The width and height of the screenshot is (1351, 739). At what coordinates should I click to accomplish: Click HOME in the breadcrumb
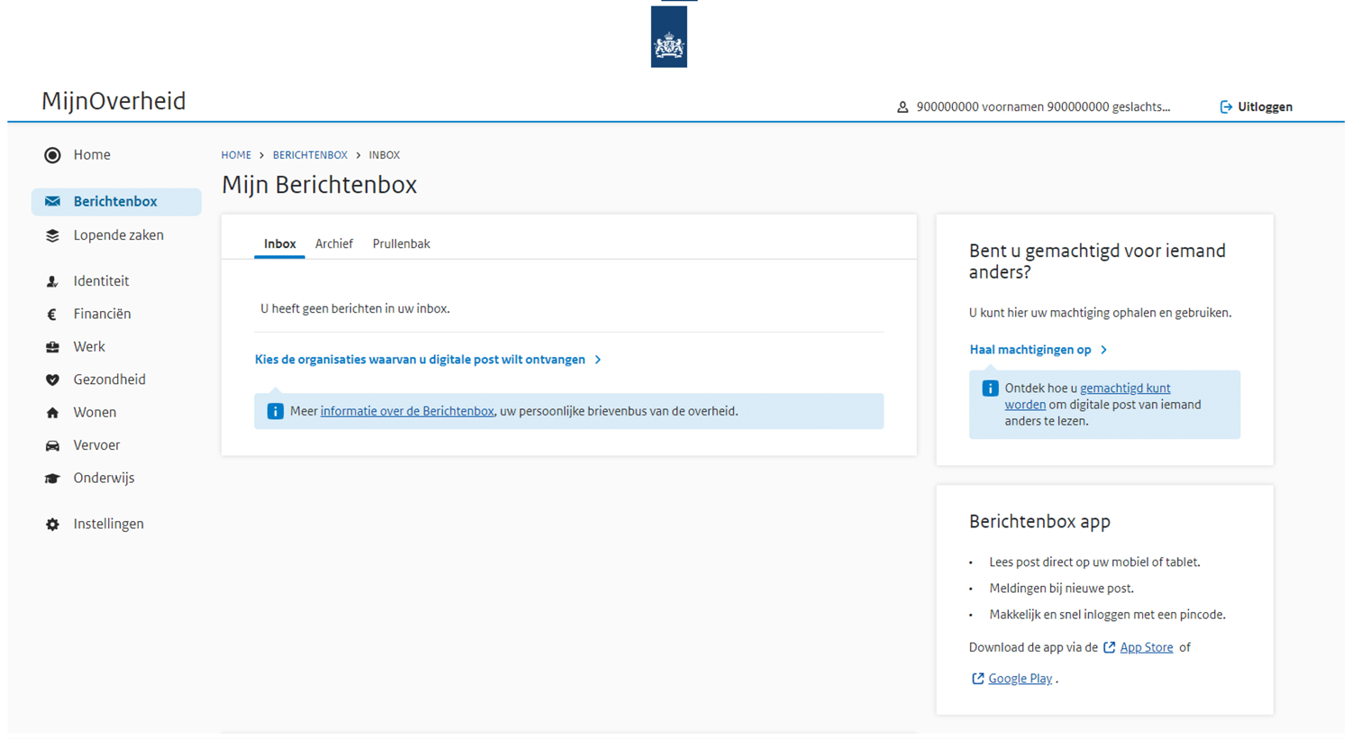point(236,155)
